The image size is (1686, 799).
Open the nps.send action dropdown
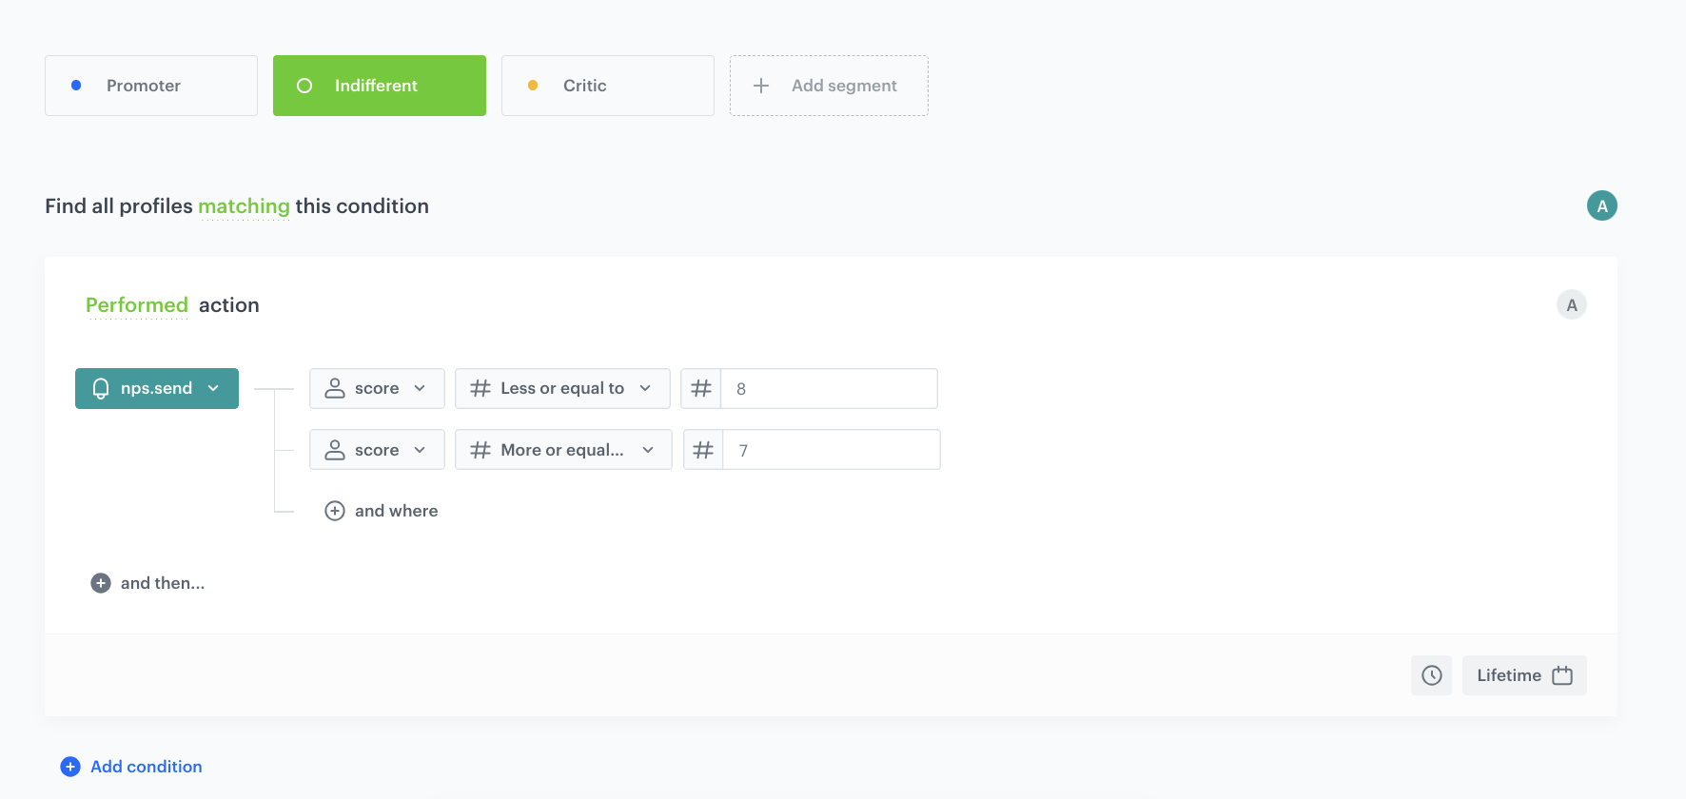click(x=157, y=388)
